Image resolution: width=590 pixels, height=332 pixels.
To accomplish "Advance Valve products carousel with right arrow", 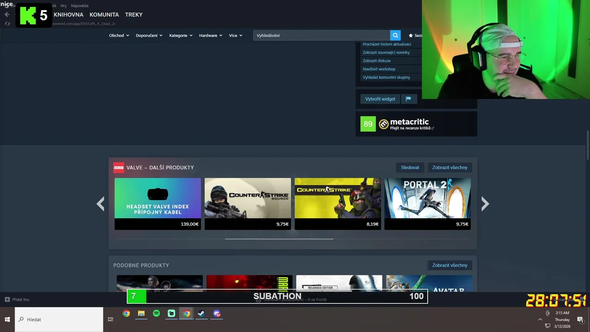I will pyautogui.click(x=485, y=203).
